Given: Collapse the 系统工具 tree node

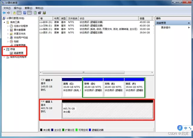Looking at the screenshot, I should [x=4, y=22].
